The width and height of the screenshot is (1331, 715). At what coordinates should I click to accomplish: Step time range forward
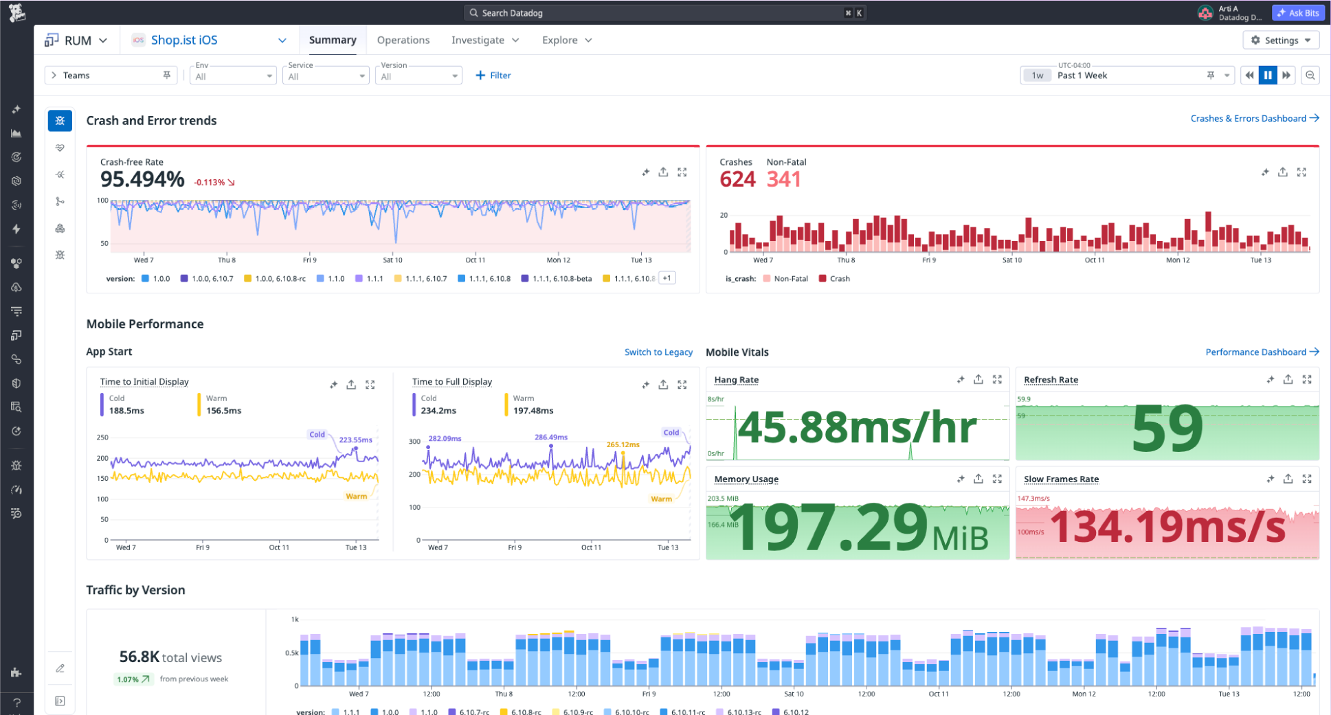[x=1286, y=76]
